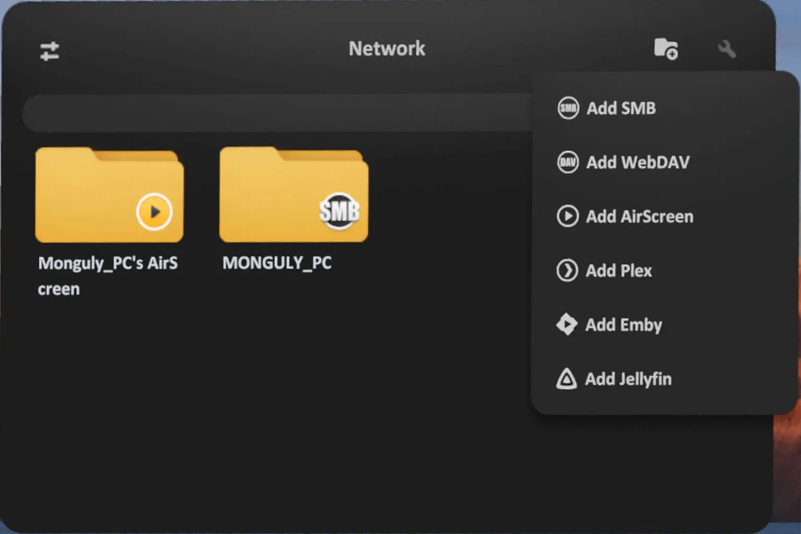The height and width of the screenshot is (534, 801).
Task: Open the MONGULY_PC SMB folder
Action: click(x=294, y=196)
